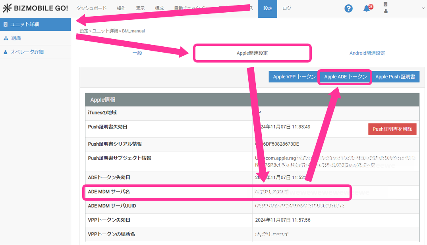
Task: Click the 組織 hierarchy icon in sidebar
Action: 6,38
